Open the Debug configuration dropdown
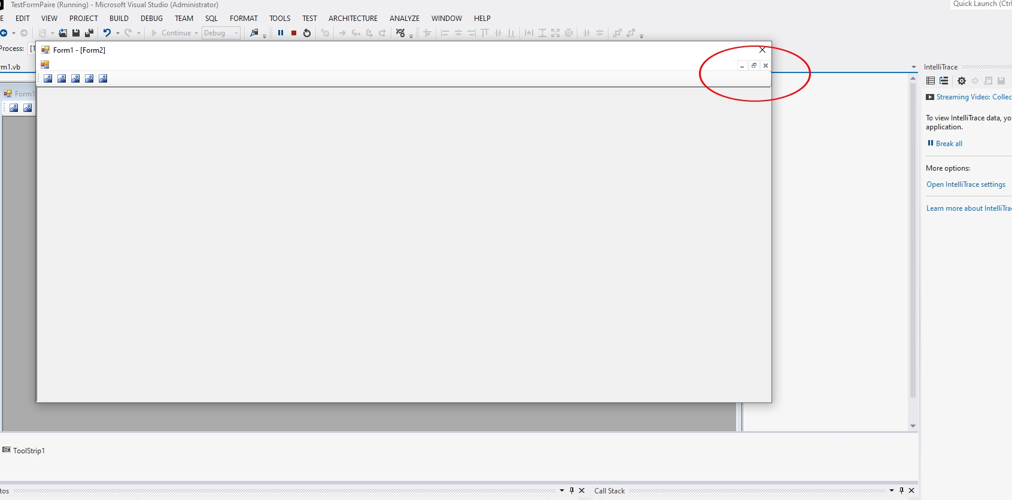 [x=221, y=33]
